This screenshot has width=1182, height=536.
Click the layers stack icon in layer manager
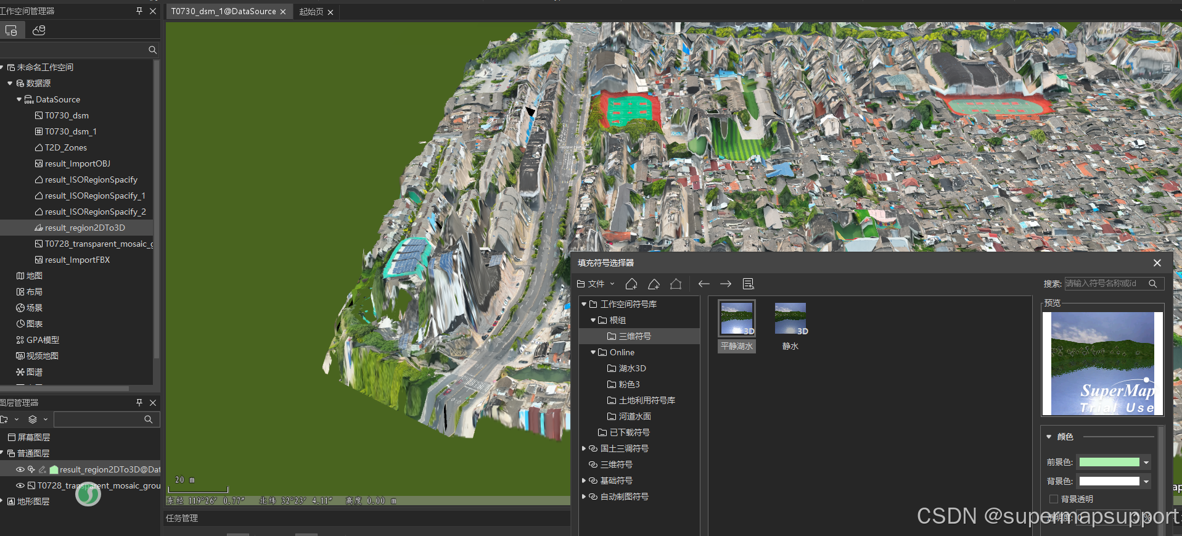click(x=33, y=419)
